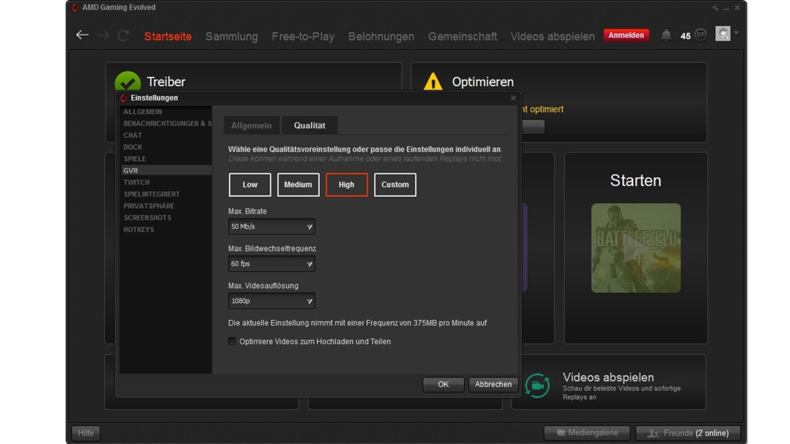Select SCREENSHOTS settings category

coord(166,218)
